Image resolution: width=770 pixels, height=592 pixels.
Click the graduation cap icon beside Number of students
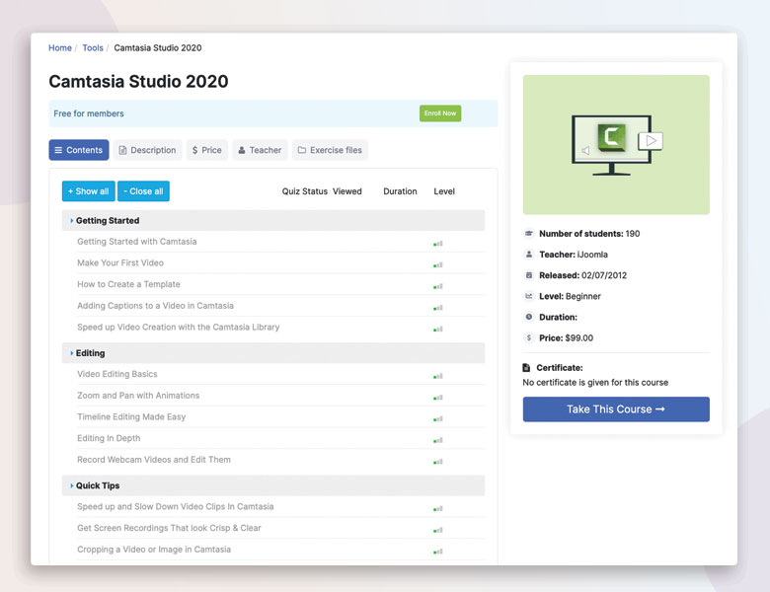pyautogui.click(x=529, y=233)
